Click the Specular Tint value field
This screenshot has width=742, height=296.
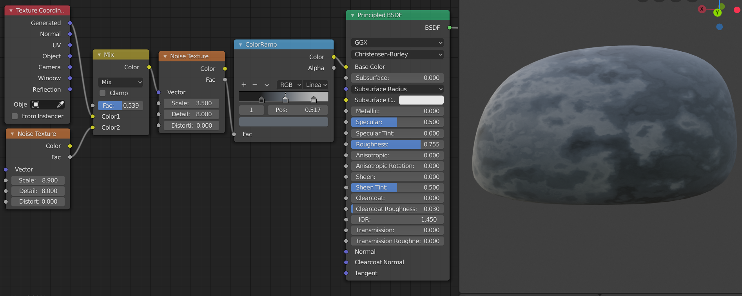click(x=397, y=134)
